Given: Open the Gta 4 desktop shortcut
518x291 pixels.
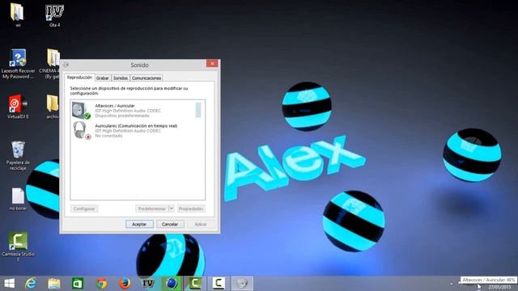Looking at the screenshot, I should [54, 13].
